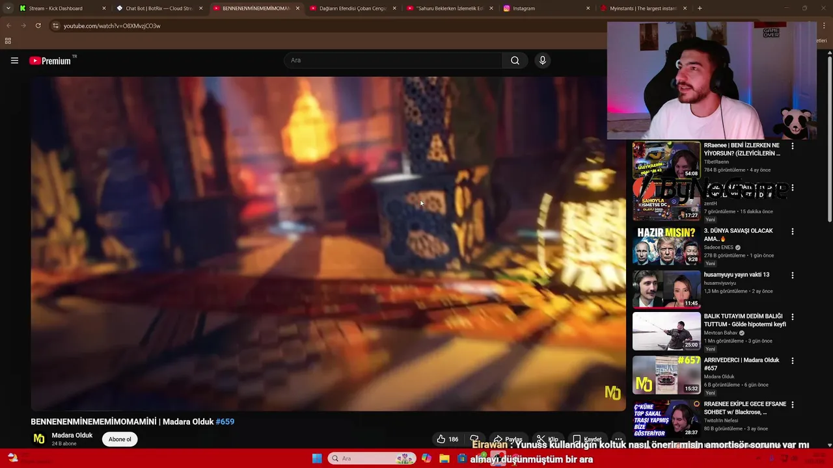Open options for 3. DÜNYA SAVAŞI video
Viewport: 833px width, 468px height.
click(x=792, y=231)
